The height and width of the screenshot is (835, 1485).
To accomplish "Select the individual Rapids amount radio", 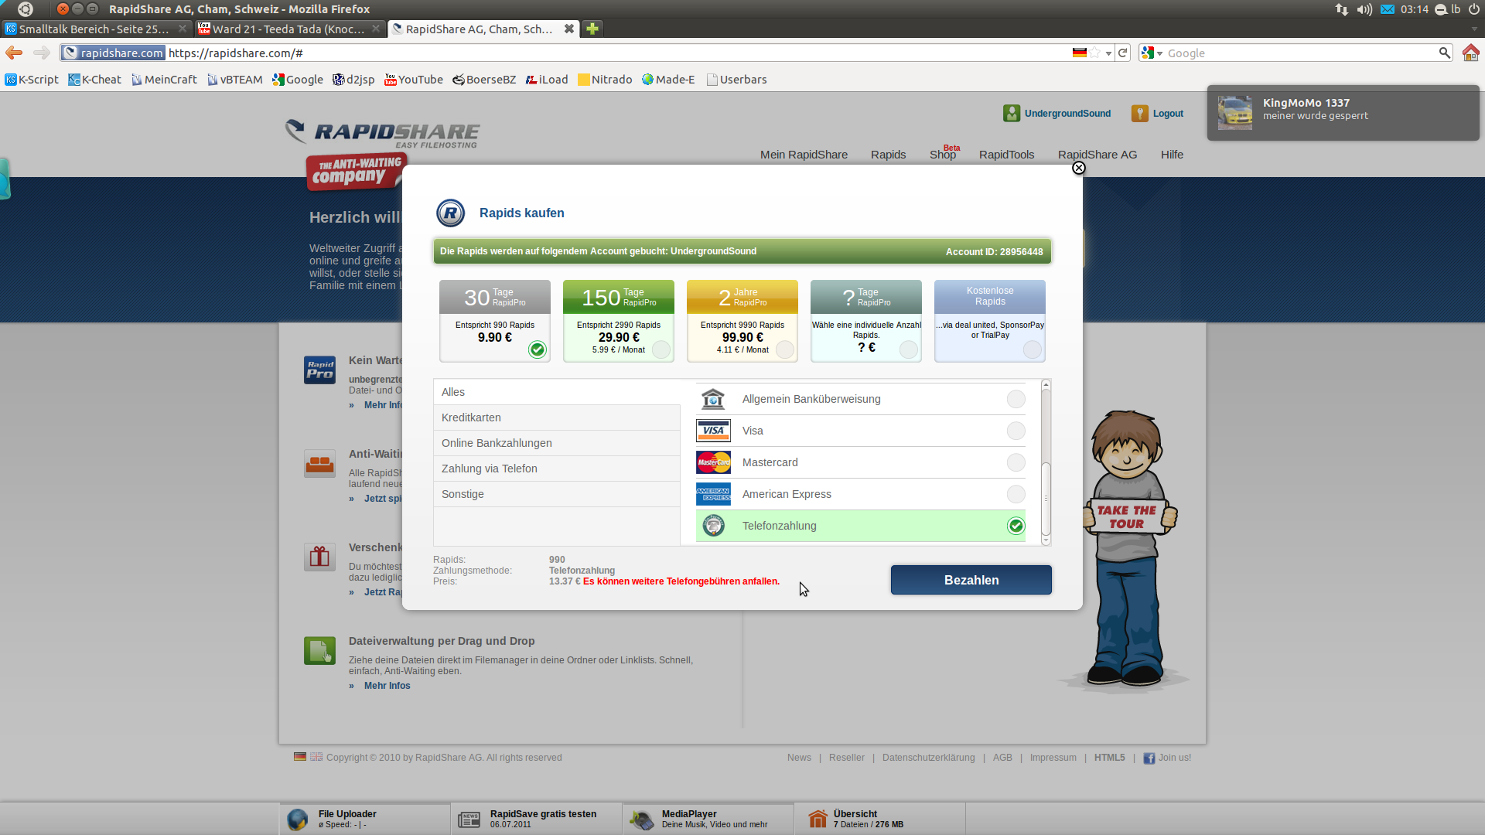I will click(x=909, y=349).
